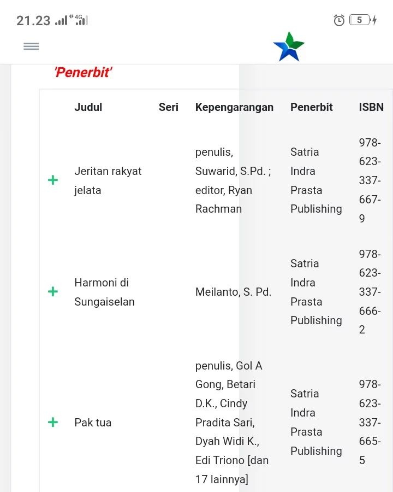Viewport: 393px width, 492px height.
Task: Sort table by ISBN column header
Action: [371, 107]
